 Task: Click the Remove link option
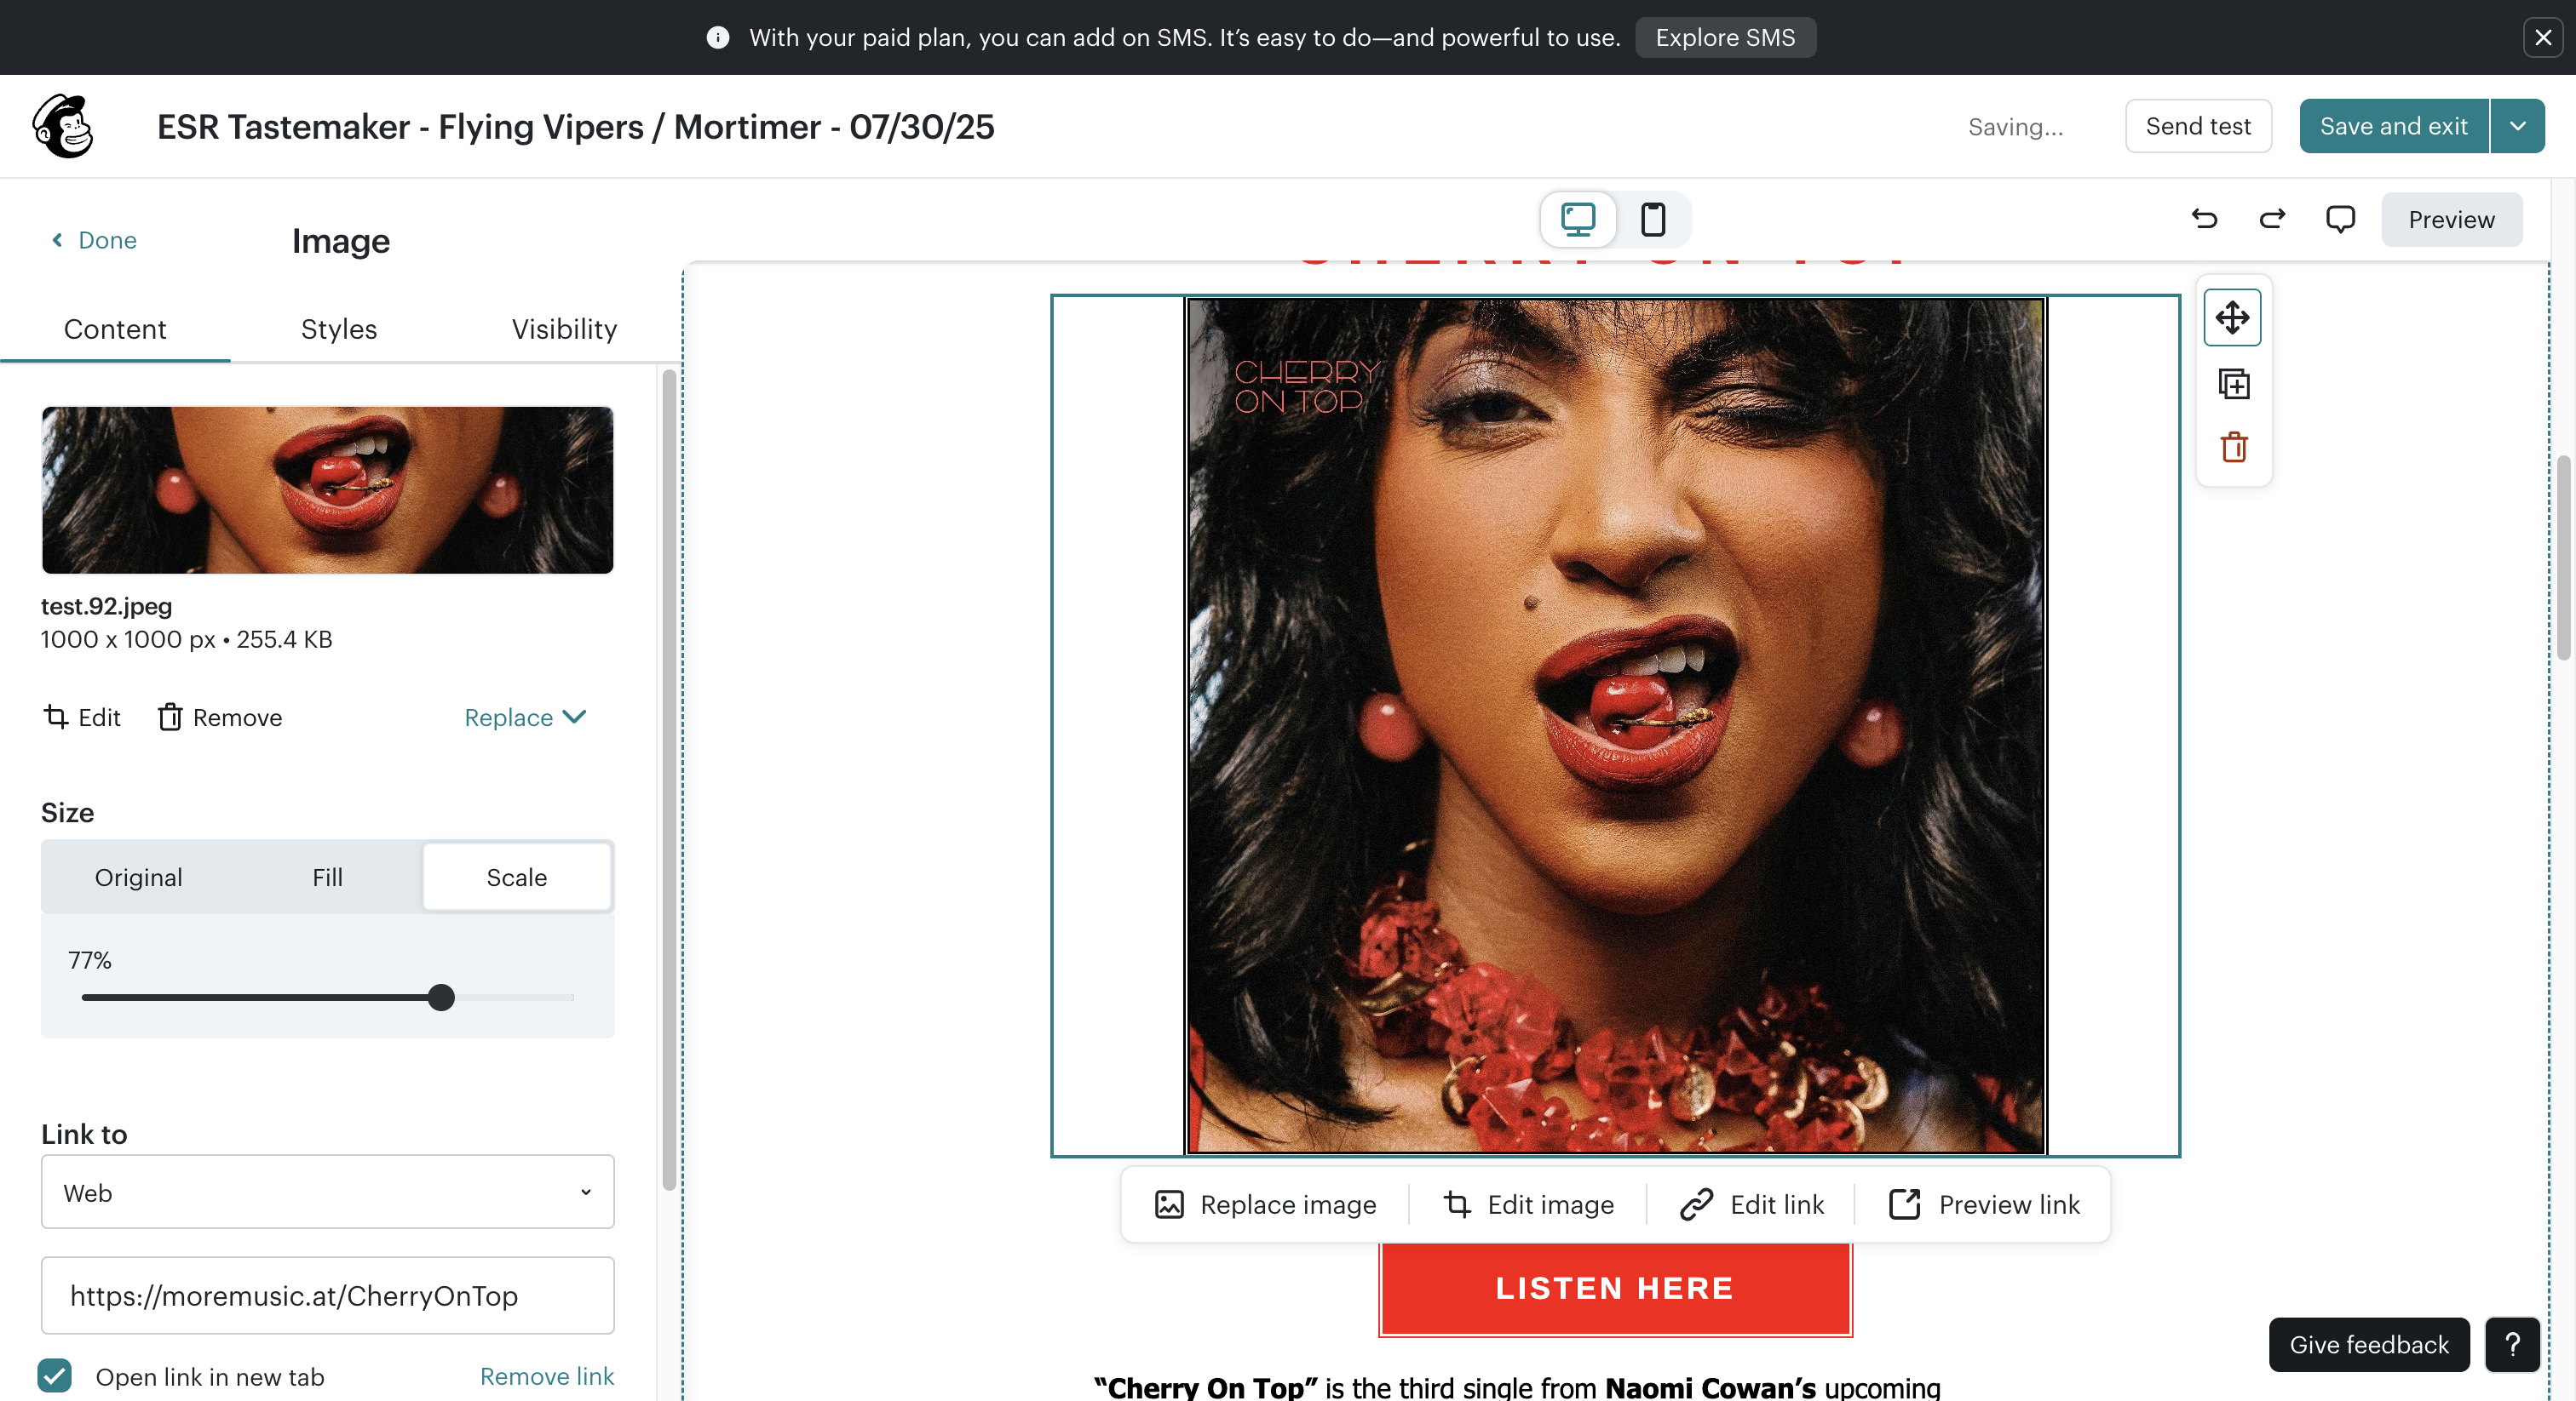pos(547,1376)
